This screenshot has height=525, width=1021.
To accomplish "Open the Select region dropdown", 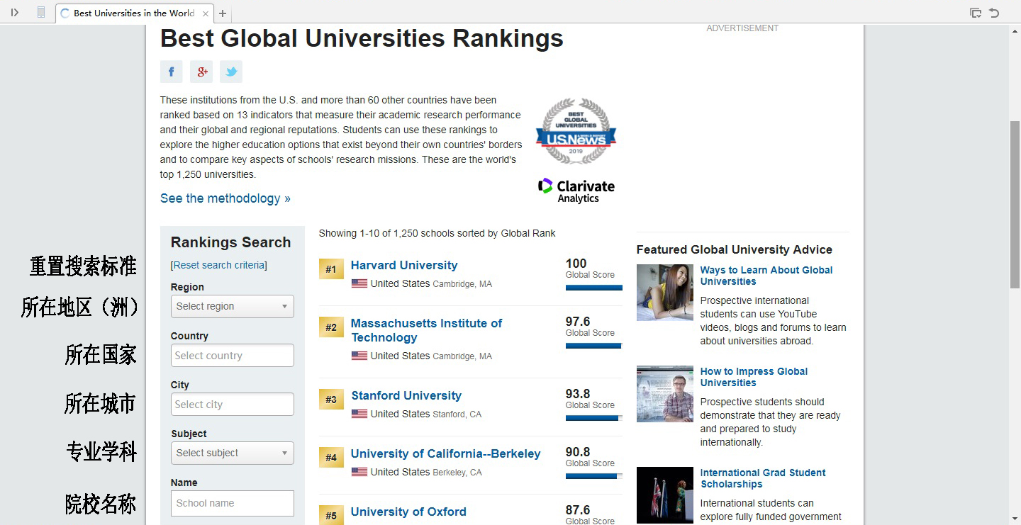I will tap(233, 306).
